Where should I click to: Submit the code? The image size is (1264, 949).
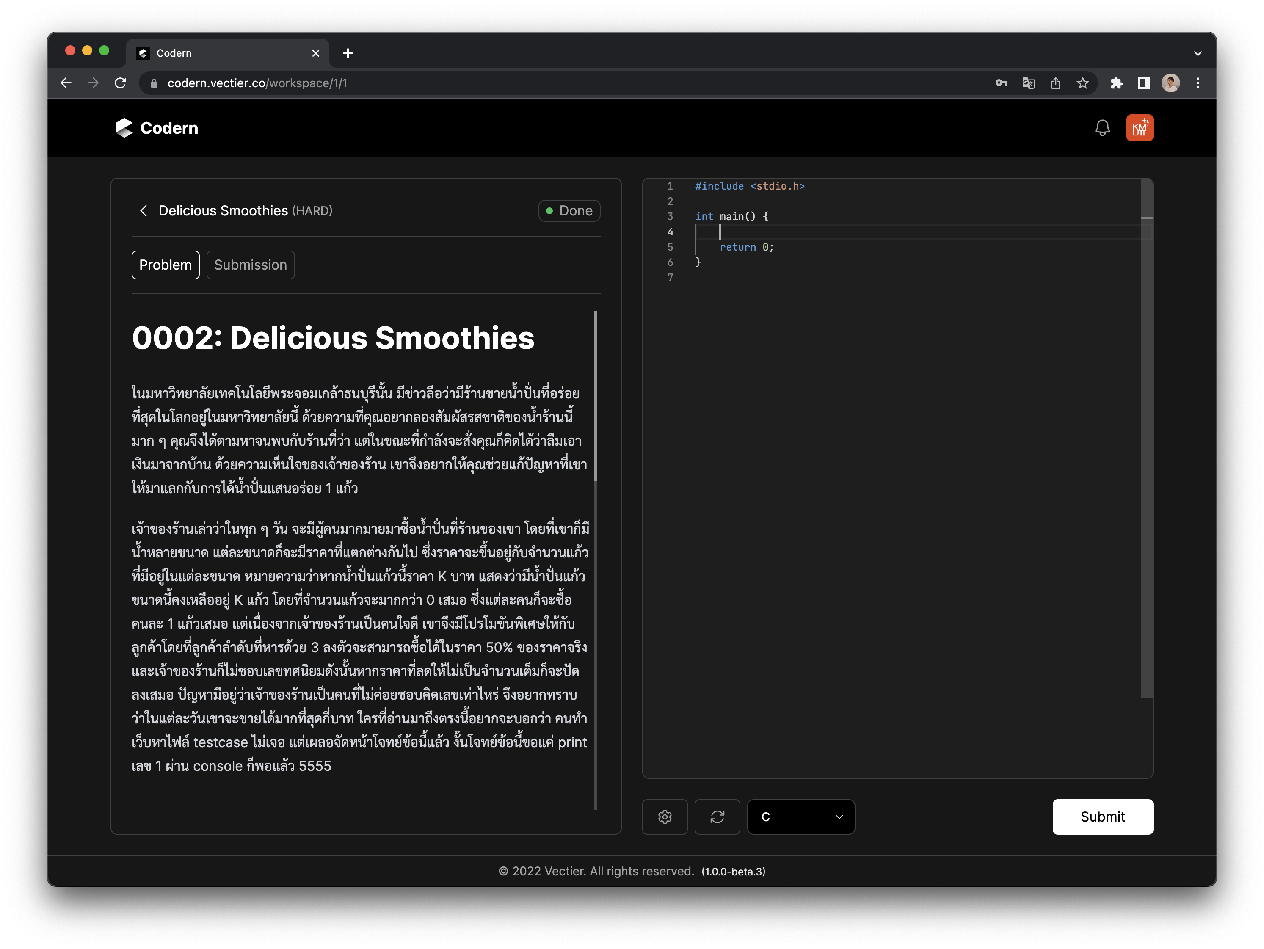[x=1102, y=817]
